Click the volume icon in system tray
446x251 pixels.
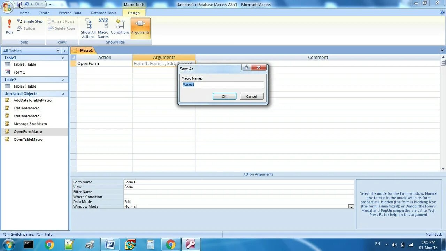pos(394,245)
